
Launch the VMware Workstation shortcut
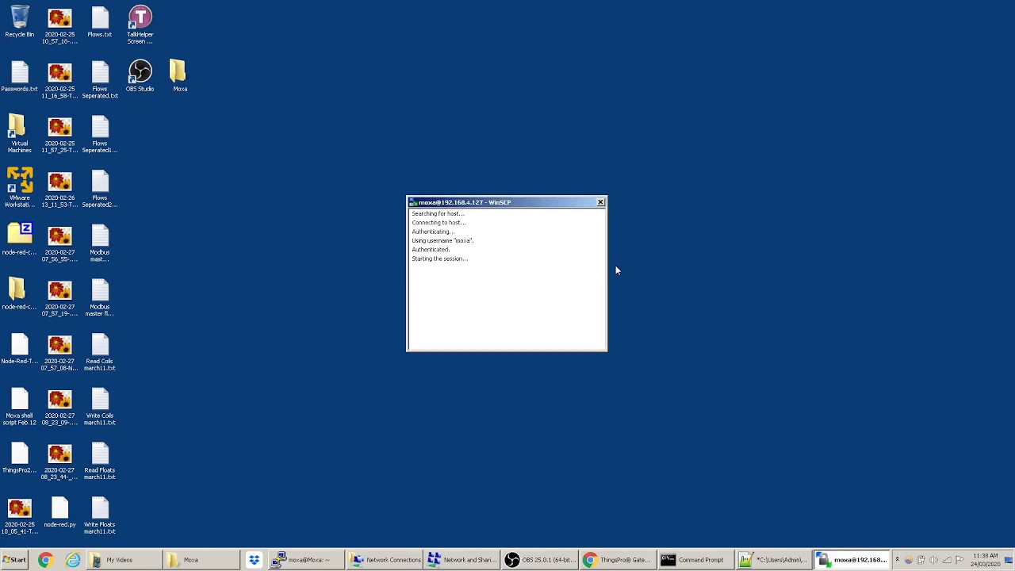pos(20,188)
